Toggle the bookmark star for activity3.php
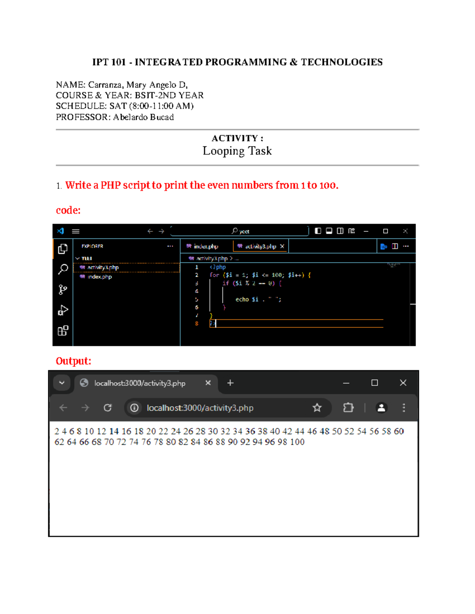The width and height of the screenshot is (475, 614). pyautogui.click(x=317, y=407)
